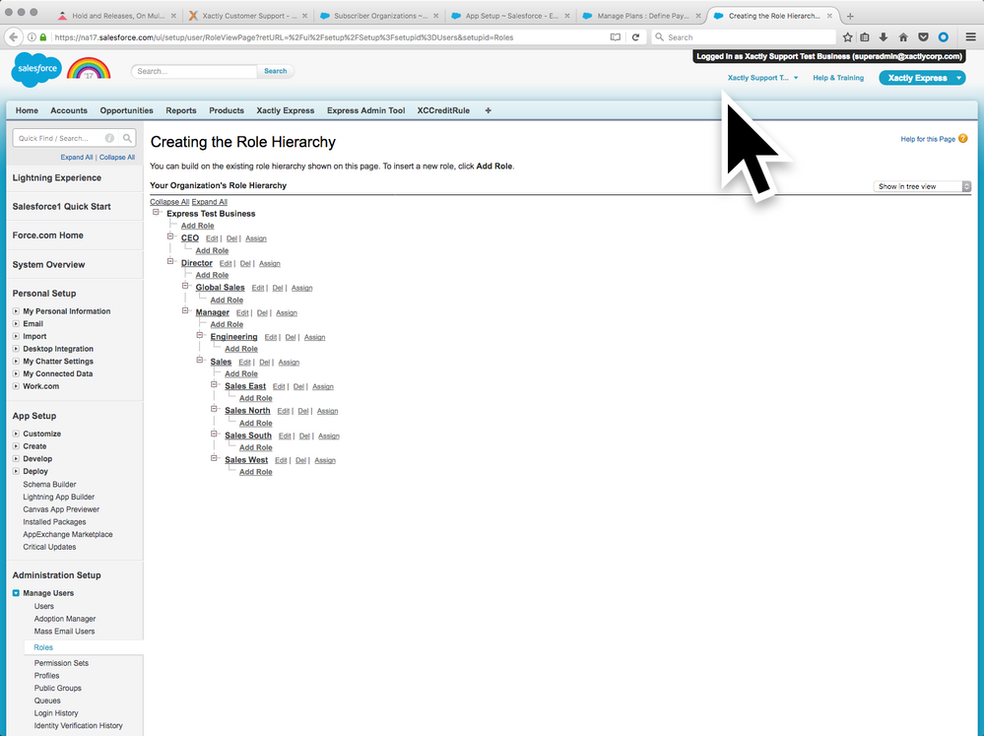The image size is (984, 736).
Task: Expand the Customize section in App Setup
Action: (16, 434)
